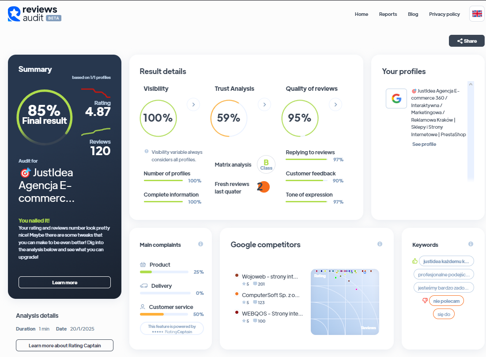
Task: Select the 'jesteśmy bardzo zado...' keyword
Action: [x=444, y=287]
